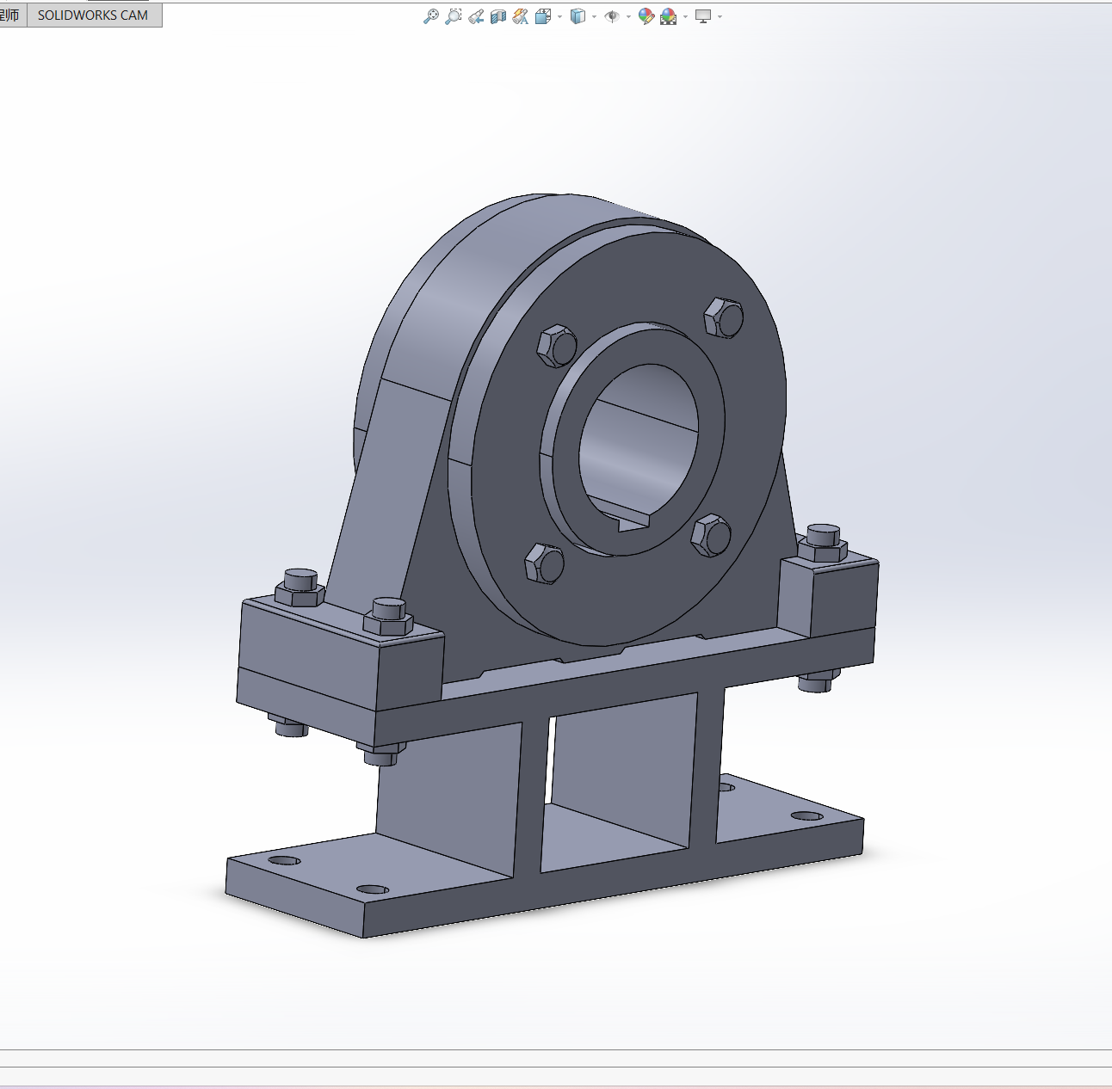1112x1089 pixels.
Task: Click the Zoom to Fit icon
Action: pyautogui.click(x=431, y=16)
